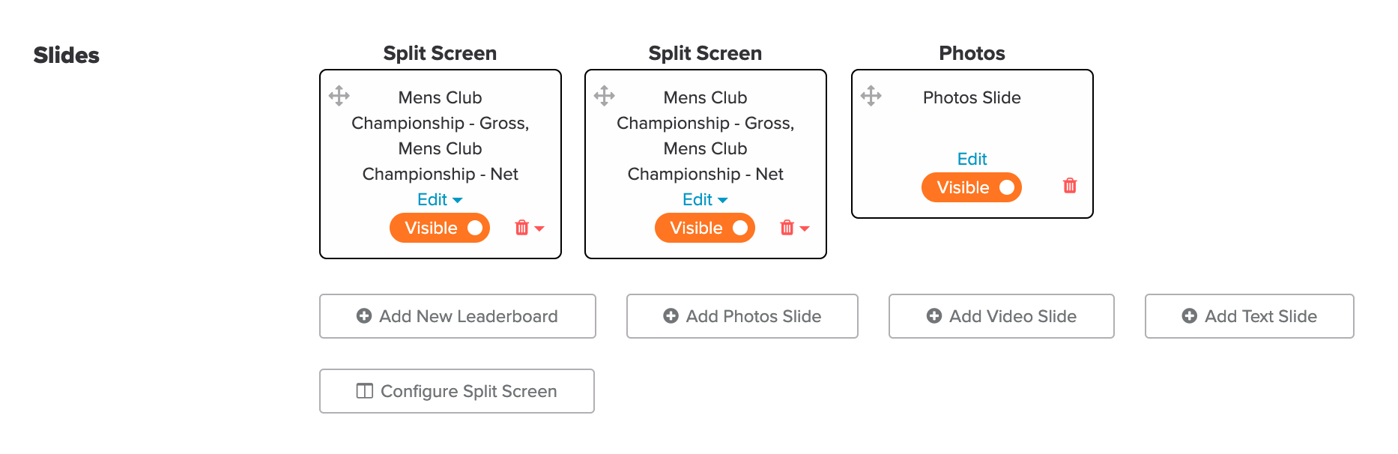Select the Photos Slide card title
Viewport: 1398px width, 454px height.
pos(972,97)
